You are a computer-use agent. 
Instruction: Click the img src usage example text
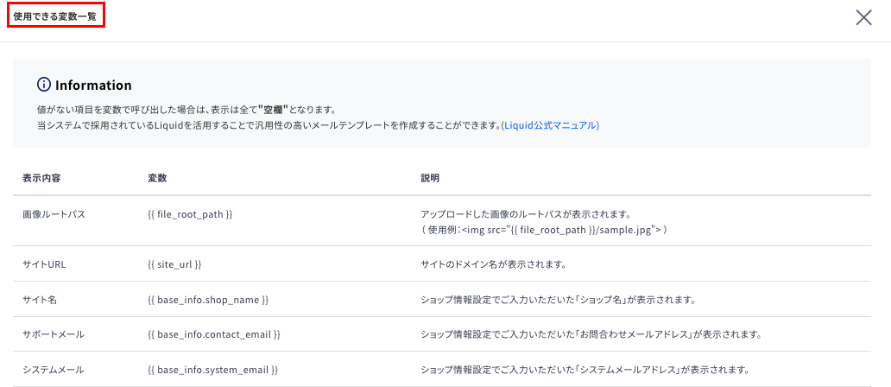click(543, 230)
